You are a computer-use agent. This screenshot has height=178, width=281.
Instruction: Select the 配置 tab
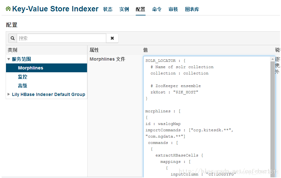pos(141,9)
